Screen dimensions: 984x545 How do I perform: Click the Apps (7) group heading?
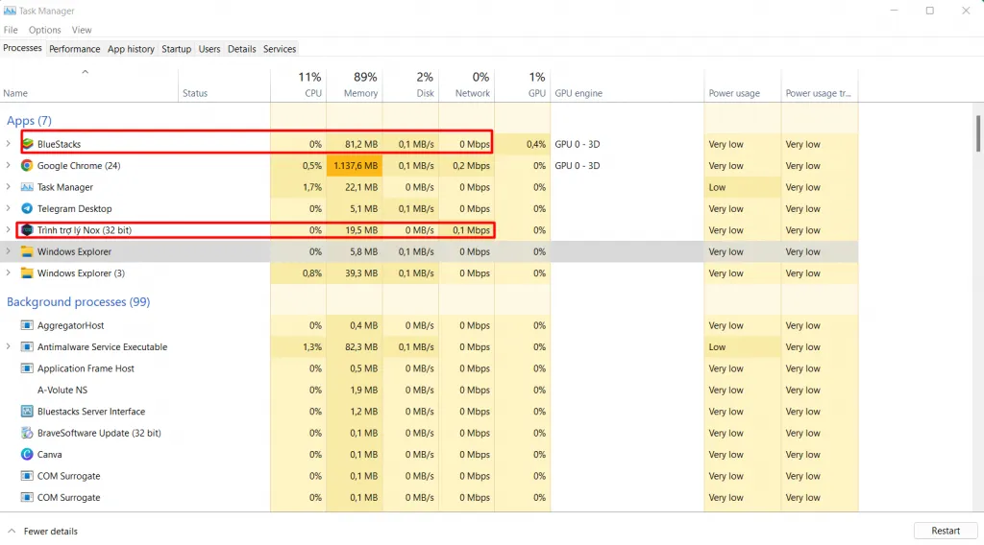(29, 120)
